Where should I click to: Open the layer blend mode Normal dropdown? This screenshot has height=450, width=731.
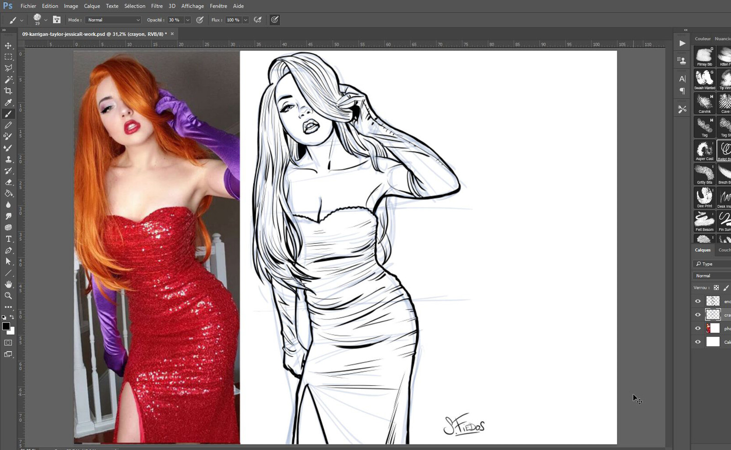712,276
